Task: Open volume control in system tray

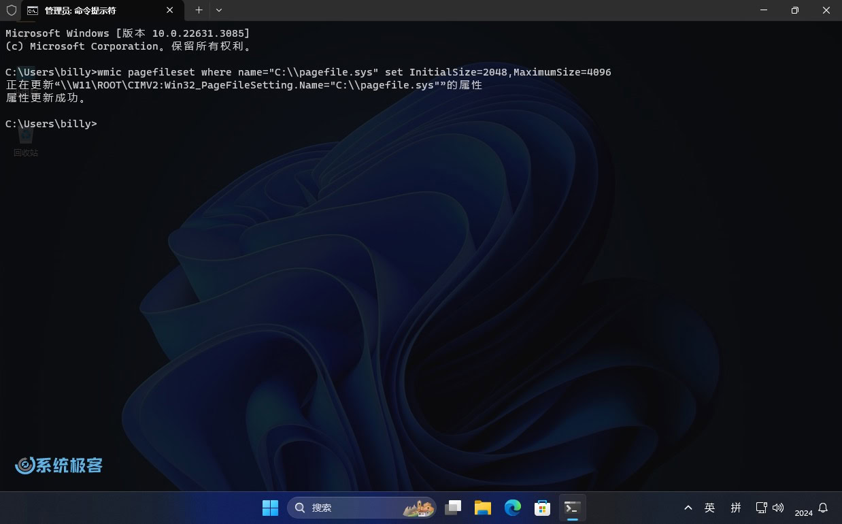Action: (x=778, y=508)
